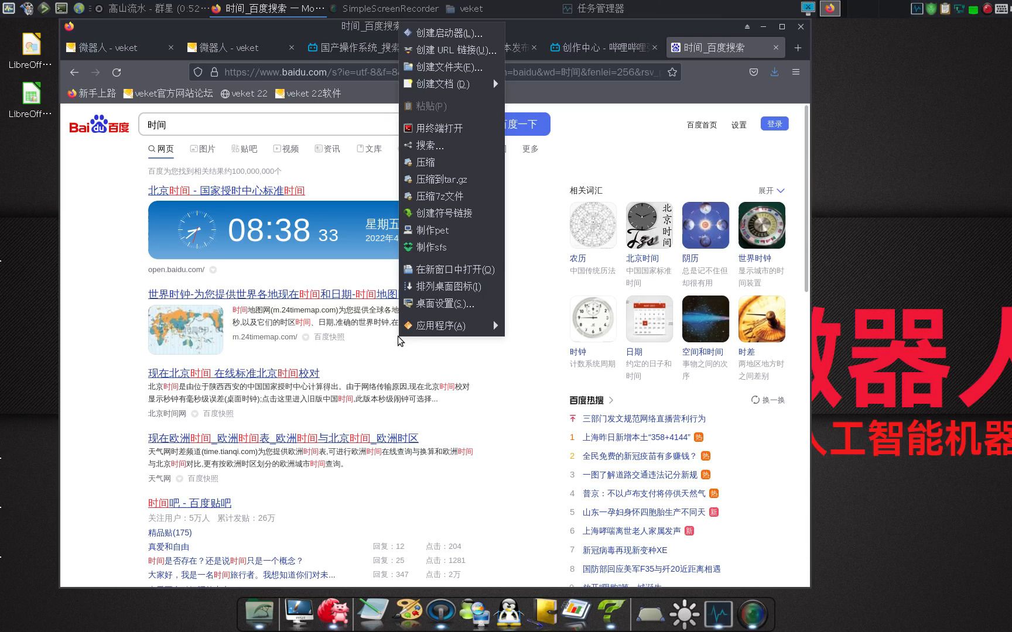Open 时间吧 百度贴吧 result
1012x632 pixels.
(190, 503)
